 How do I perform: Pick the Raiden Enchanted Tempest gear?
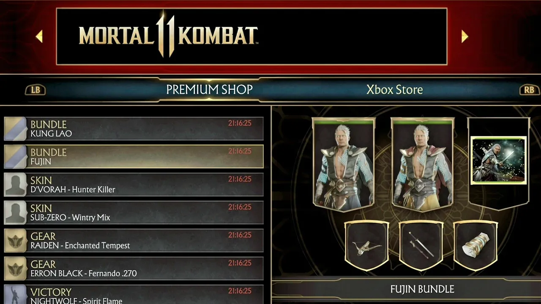pyautogui.click(x=134, y=240)
